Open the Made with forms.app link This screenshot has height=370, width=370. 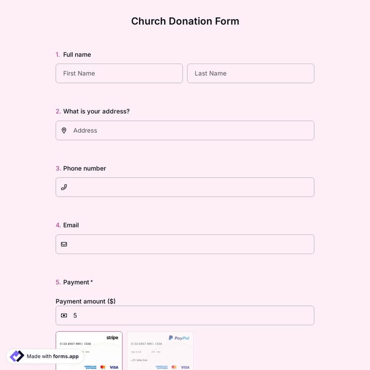click(x=52, y=356)
